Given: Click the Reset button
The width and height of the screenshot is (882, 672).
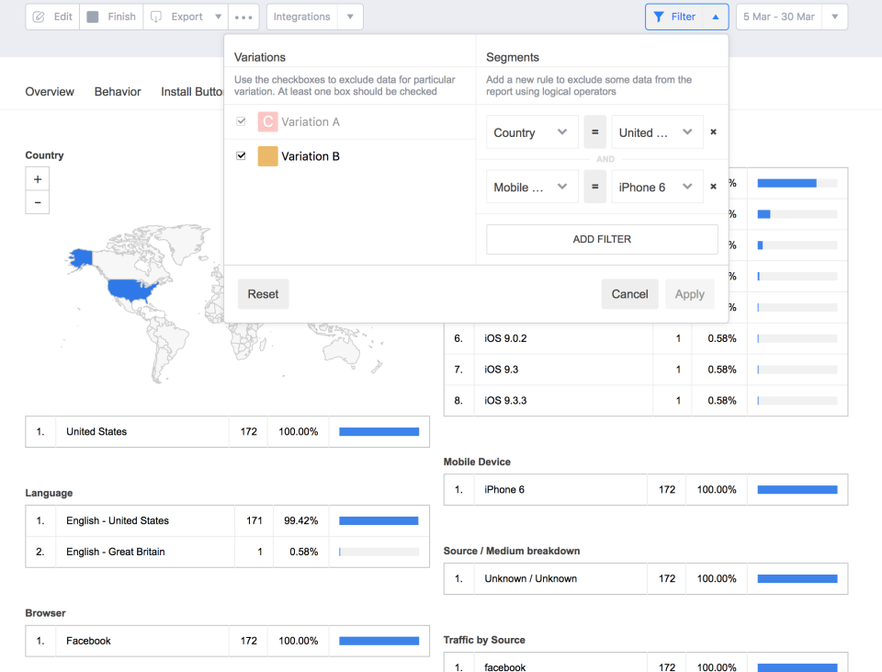Looking at the screenshot, I should (263, 293).
